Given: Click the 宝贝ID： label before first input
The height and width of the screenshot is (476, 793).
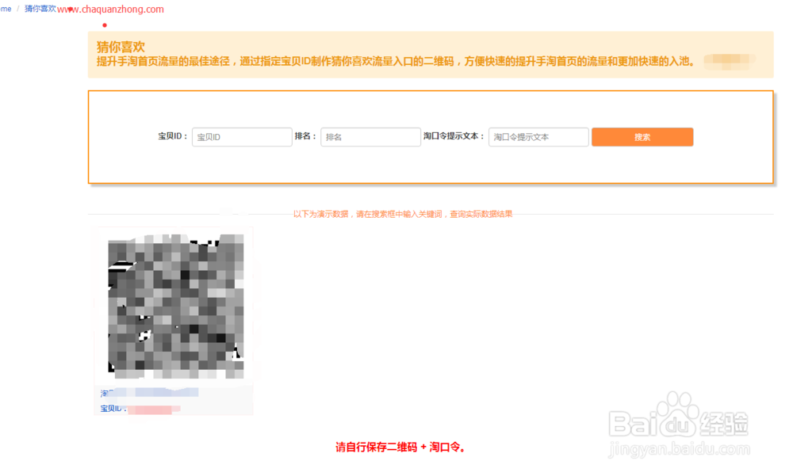Looking at the screenshot, I should 173,136.
